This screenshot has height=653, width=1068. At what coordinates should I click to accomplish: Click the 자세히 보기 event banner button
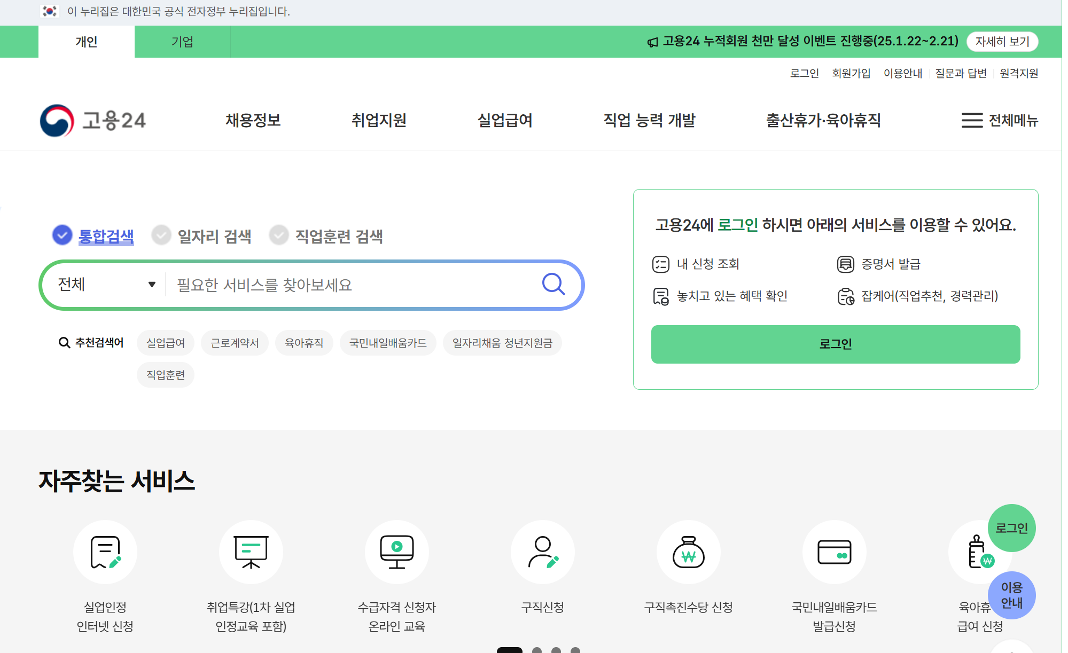pyautogui.click(x=1002, y=42)
